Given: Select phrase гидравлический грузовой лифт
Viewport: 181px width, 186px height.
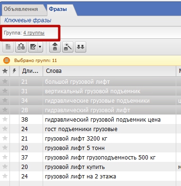Looking at the screenshot, I should click(x=88, y=110).
